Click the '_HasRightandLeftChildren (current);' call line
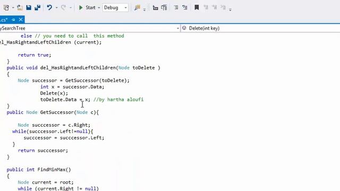 (51, 42)
